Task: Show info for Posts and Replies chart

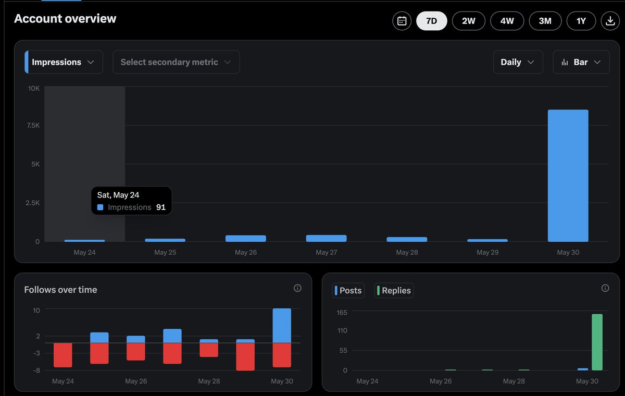Action: (605, 288)
